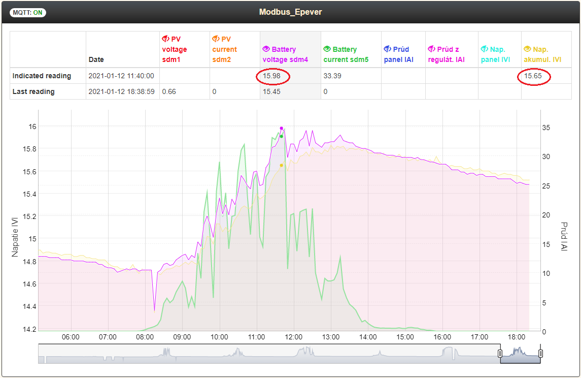Image resolution: width=581 pixels, height=378 pixels.
Task: Click the magenta peak point on chart
Action: pos(281,129)
